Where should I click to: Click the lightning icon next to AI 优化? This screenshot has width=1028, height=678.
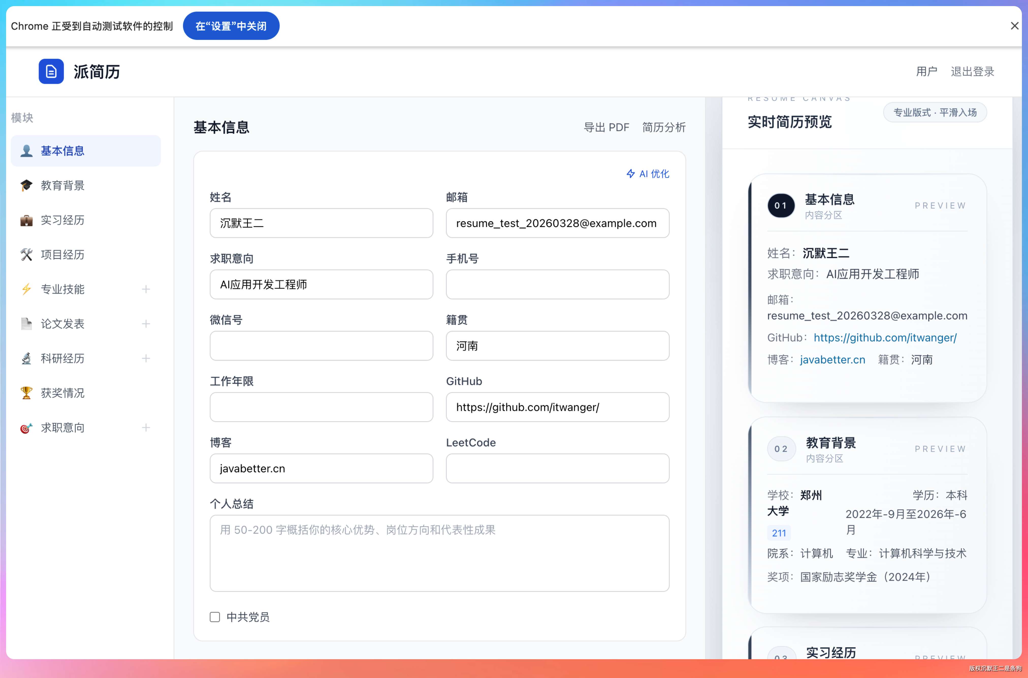(631, 174)
